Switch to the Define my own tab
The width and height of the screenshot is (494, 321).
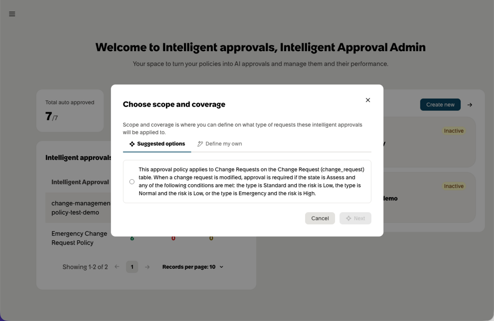pyautogui.click(x=219, y=144)
